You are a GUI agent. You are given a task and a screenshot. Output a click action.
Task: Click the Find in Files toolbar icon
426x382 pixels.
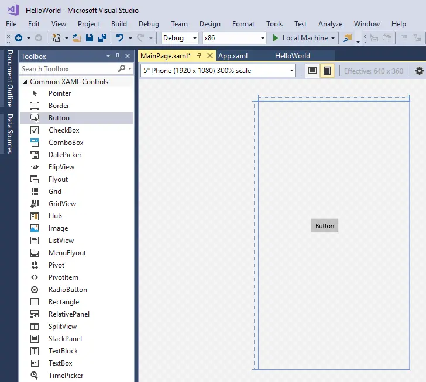tap(348, 38)
